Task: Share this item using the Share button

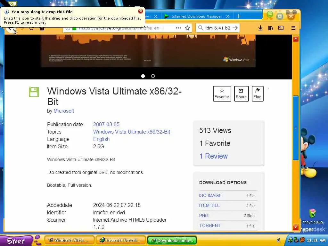Action: (241, 94)
